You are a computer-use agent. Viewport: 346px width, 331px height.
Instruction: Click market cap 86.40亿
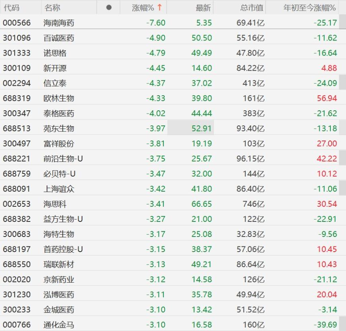(251, 189)
